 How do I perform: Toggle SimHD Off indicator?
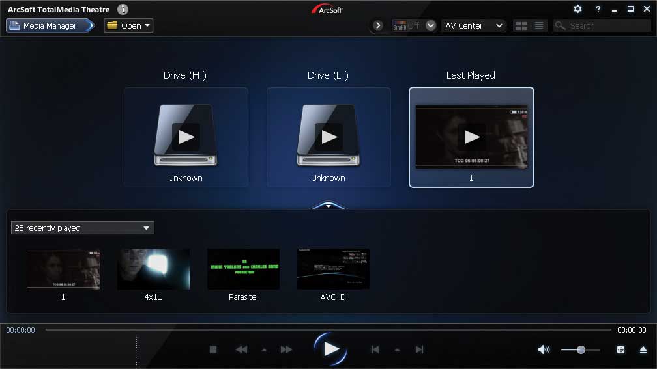[x=405, y=25]
